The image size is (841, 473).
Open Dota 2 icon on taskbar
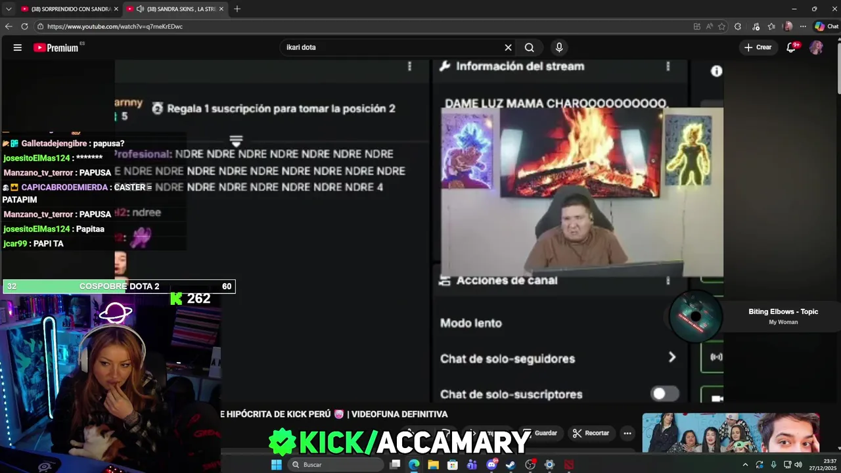click(569, 464)
